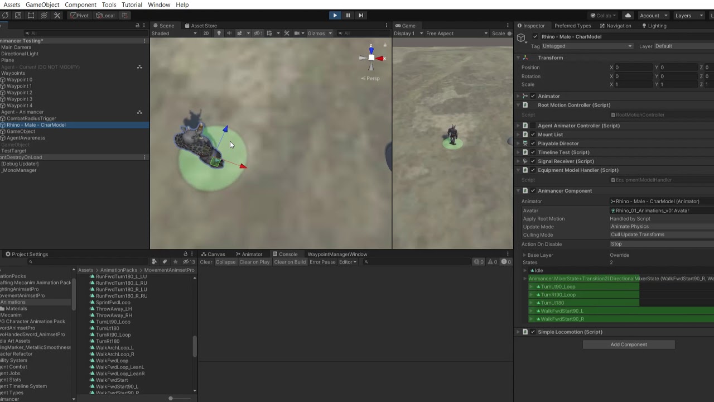Select the combined Transform tool icon
This screenshot has height=402, width=714.
coord(44,16)
